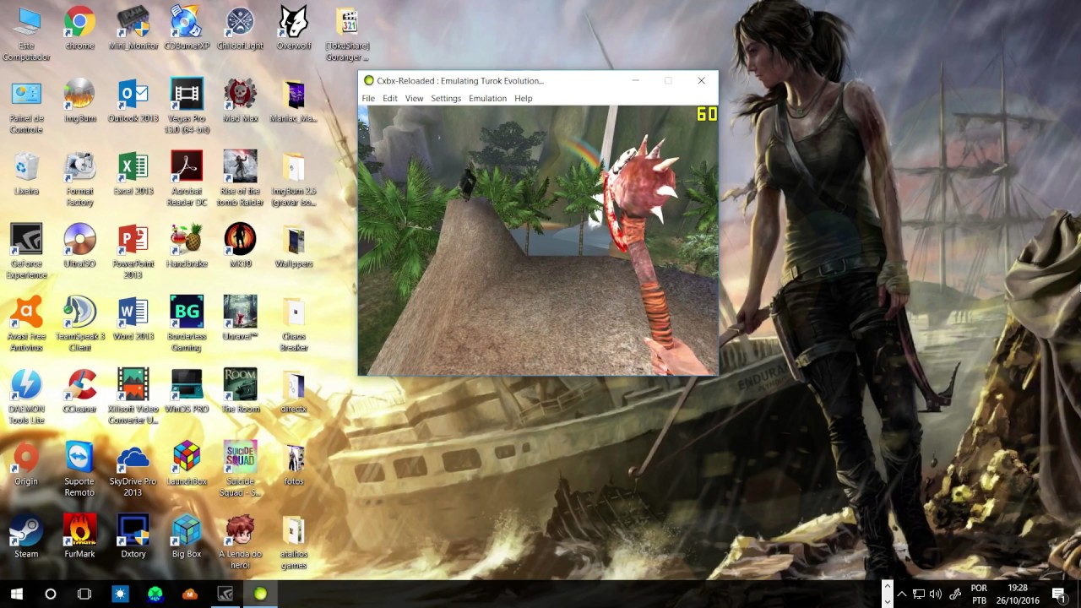Minimize the Cxbx-Reloaded emulator window
The height and width of the screenshot is (608, 1081).
635,81
